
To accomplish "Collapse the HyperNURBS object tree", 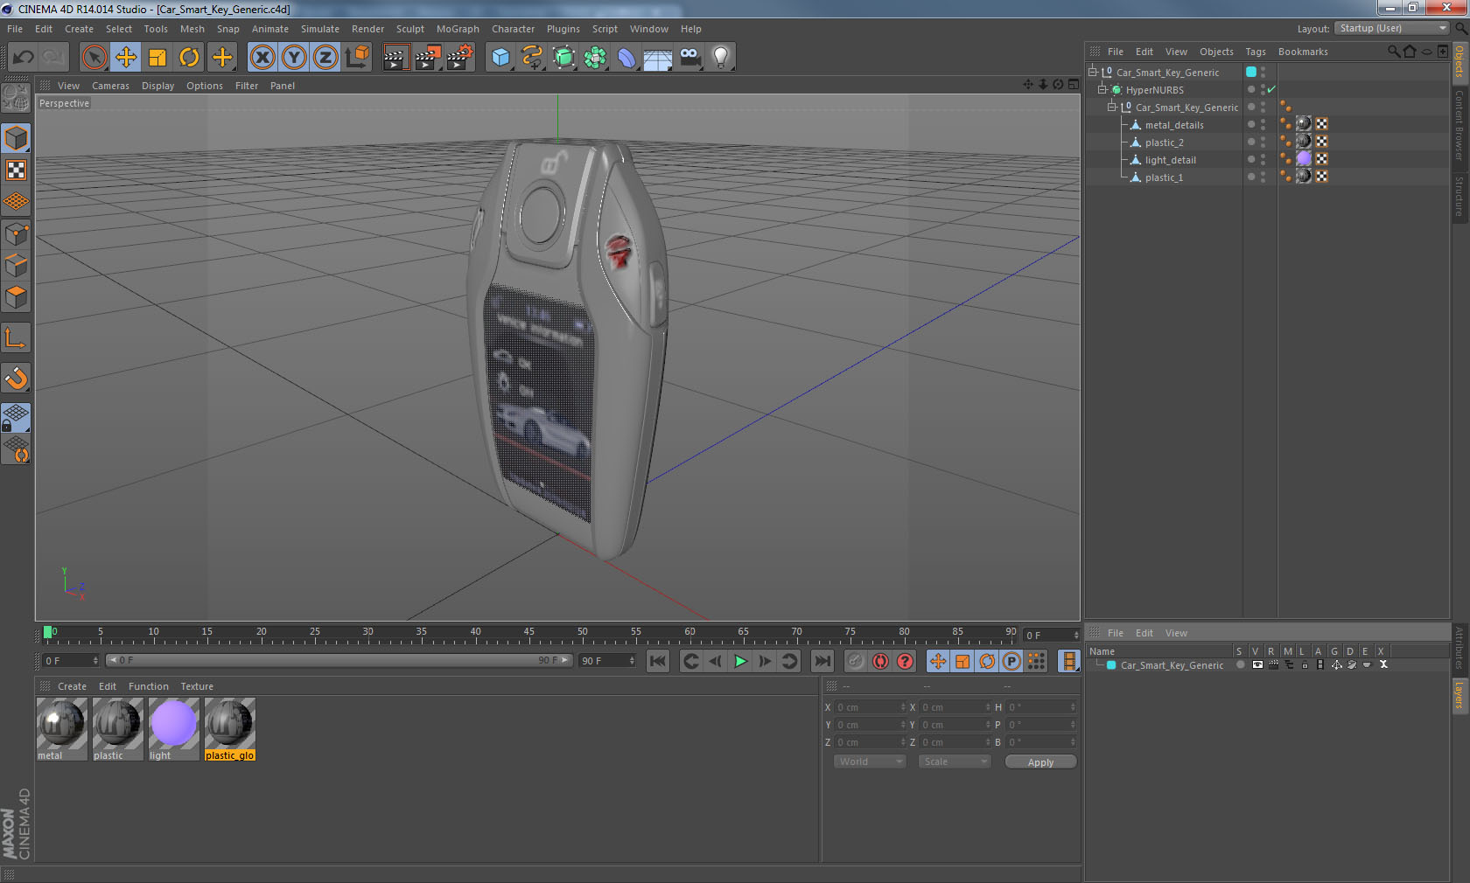I will tap(1102, 89).
